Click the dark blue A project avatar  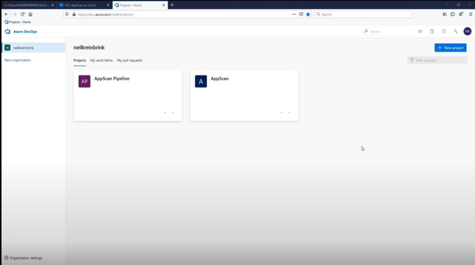click(201, 82)
